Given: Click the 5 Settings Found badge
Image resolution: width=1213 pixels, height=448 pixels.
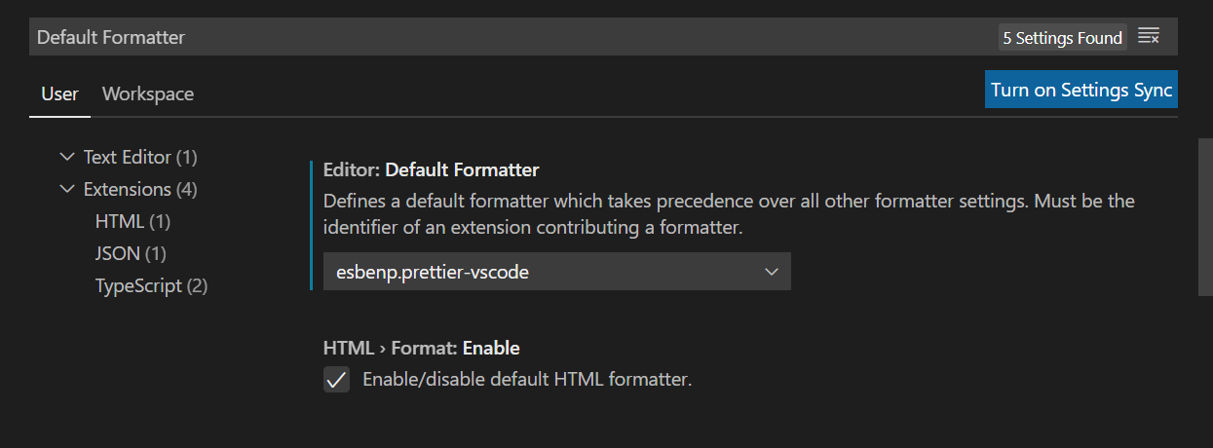Looking at the screenshot, I should click(1062, 38).
